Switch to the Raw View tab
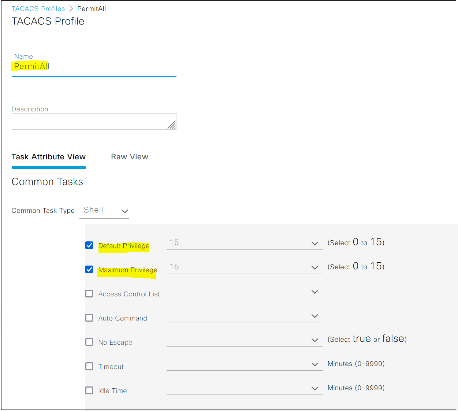Viewport: 458px width, 411px height. 130,157
